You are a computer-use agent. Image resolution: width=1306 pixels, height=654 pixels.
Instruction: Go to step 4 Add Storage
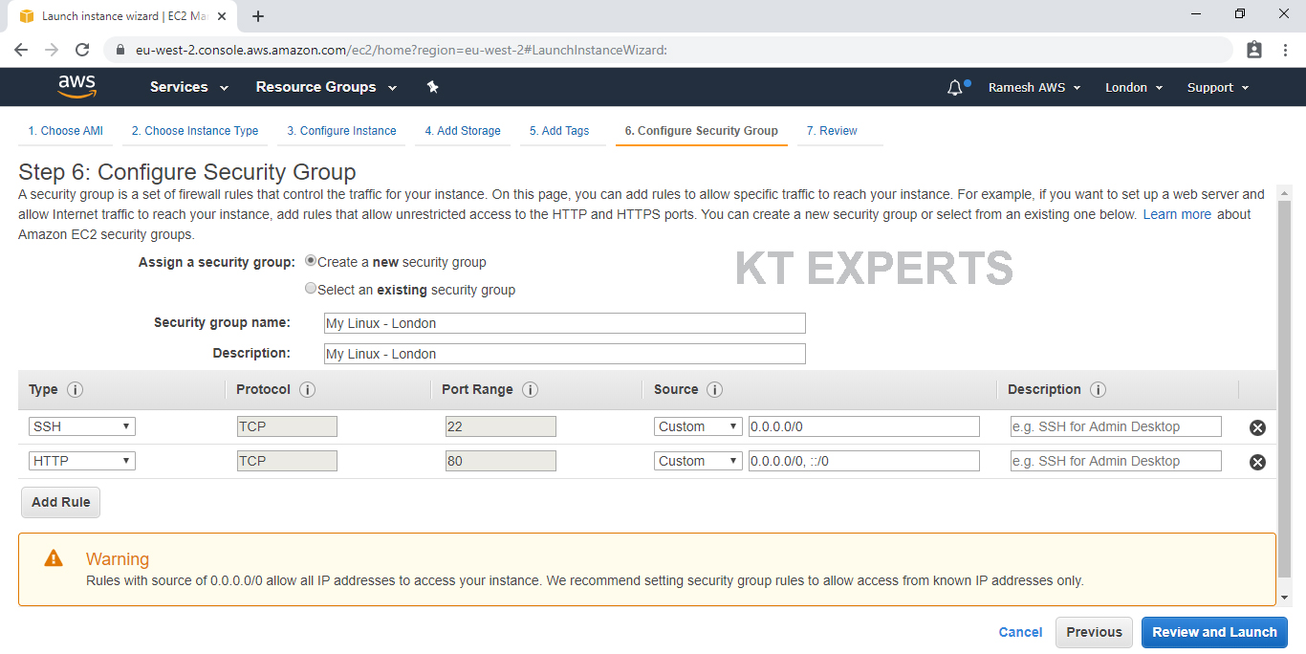pyautogui.click(x=463, y=131)
